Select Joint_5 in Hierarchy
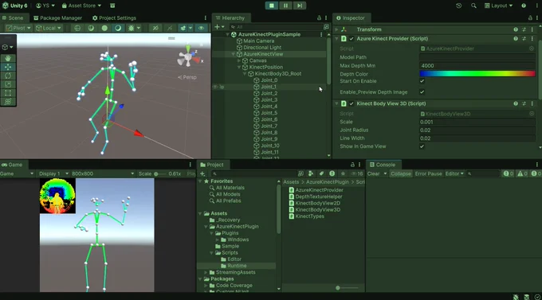542x300 pixels. [269, 113]
